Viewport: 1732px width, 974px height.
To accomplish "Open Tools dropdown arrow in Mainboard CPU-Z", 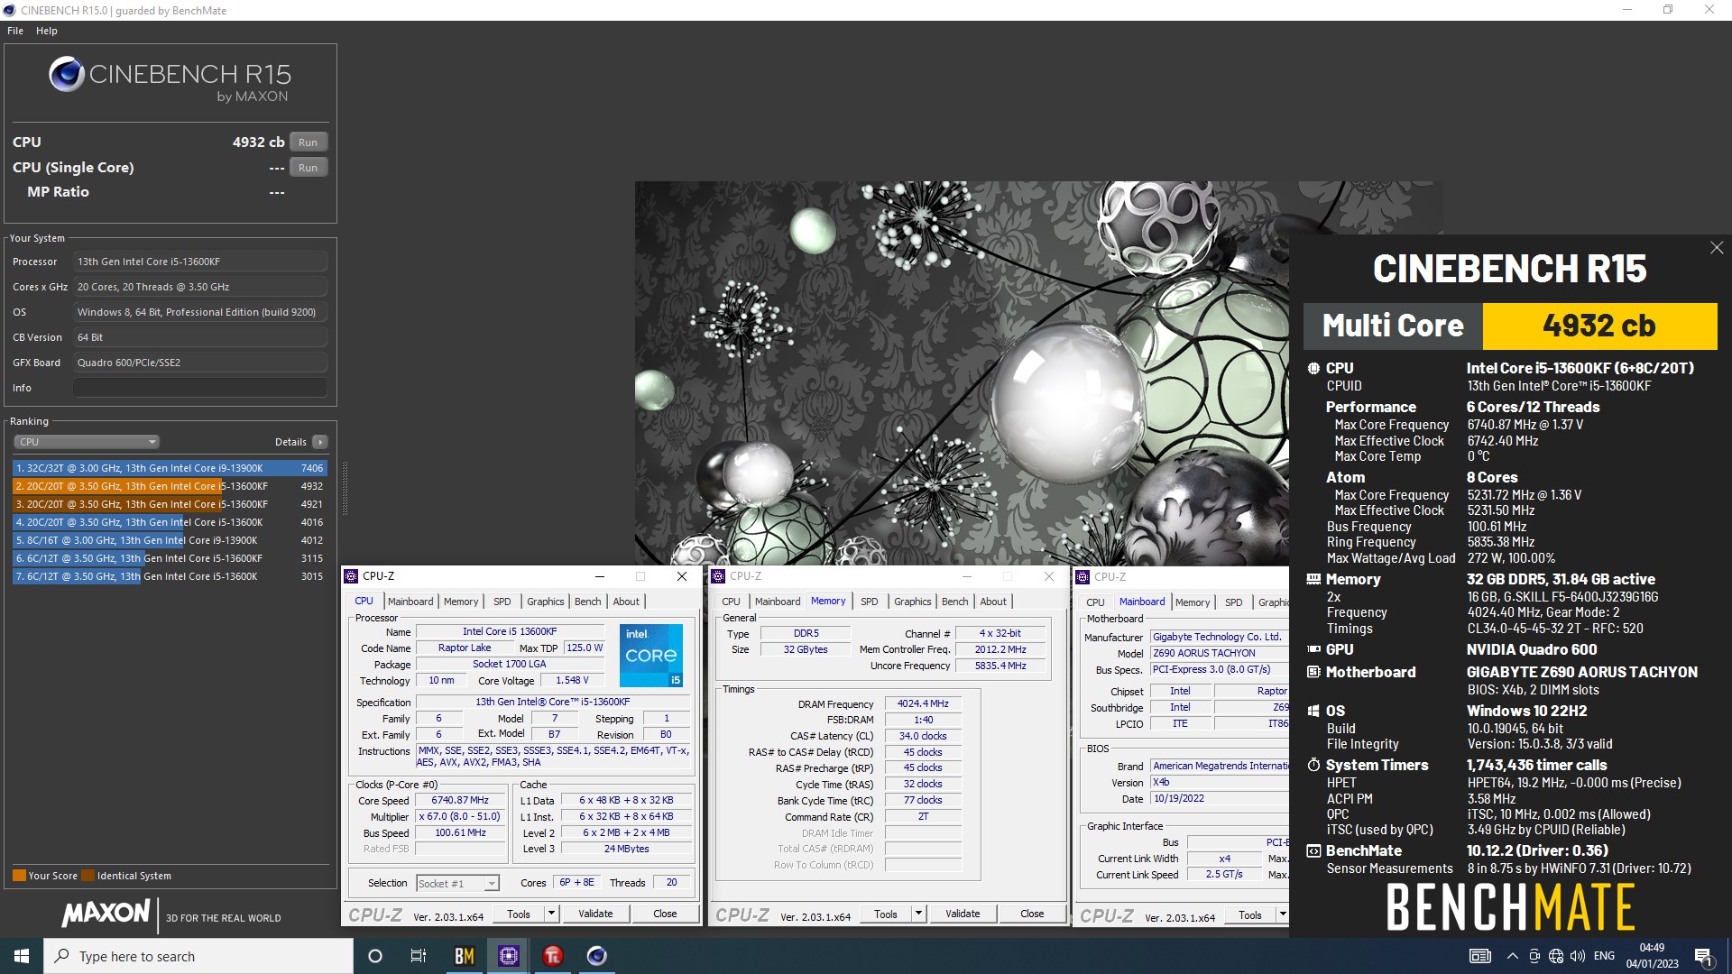I will (x=1282, y=914).
